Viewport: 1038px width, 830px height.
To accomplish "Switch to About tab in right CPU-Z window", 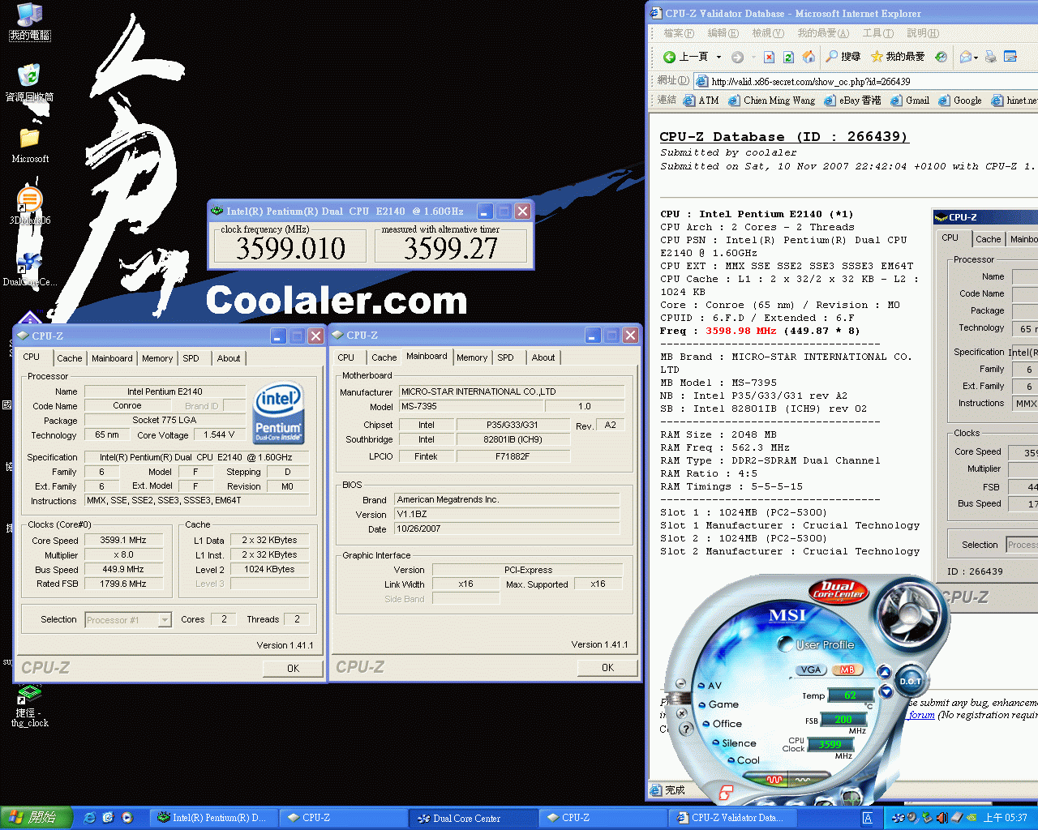I will (x=543, y=357).
